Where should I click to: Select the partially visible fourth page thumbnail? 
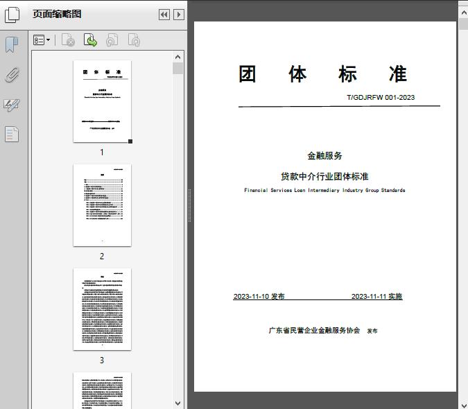click(102, 390)
